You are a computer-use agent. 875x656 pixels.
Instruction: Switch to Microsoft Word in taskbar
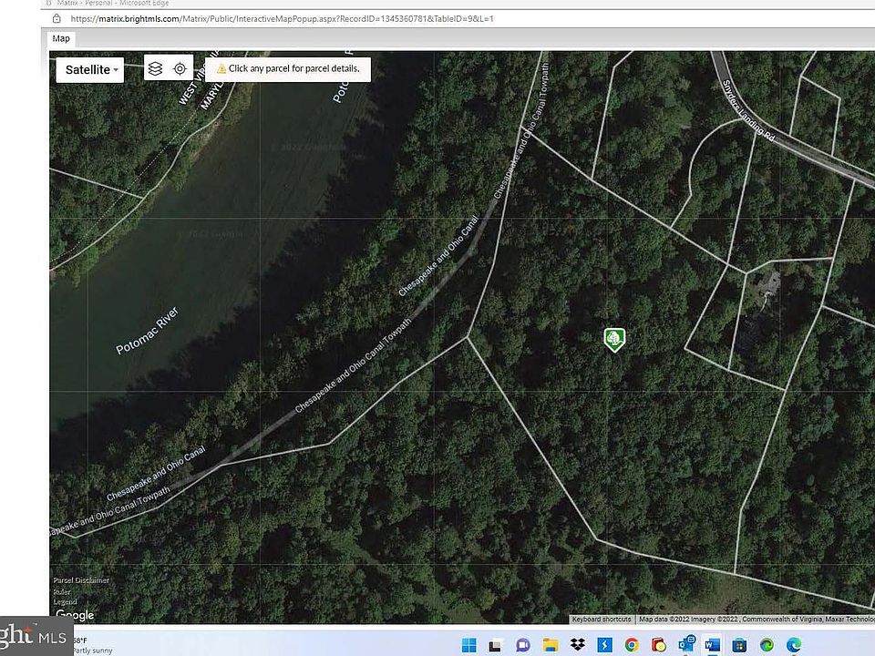click(711, 645)
